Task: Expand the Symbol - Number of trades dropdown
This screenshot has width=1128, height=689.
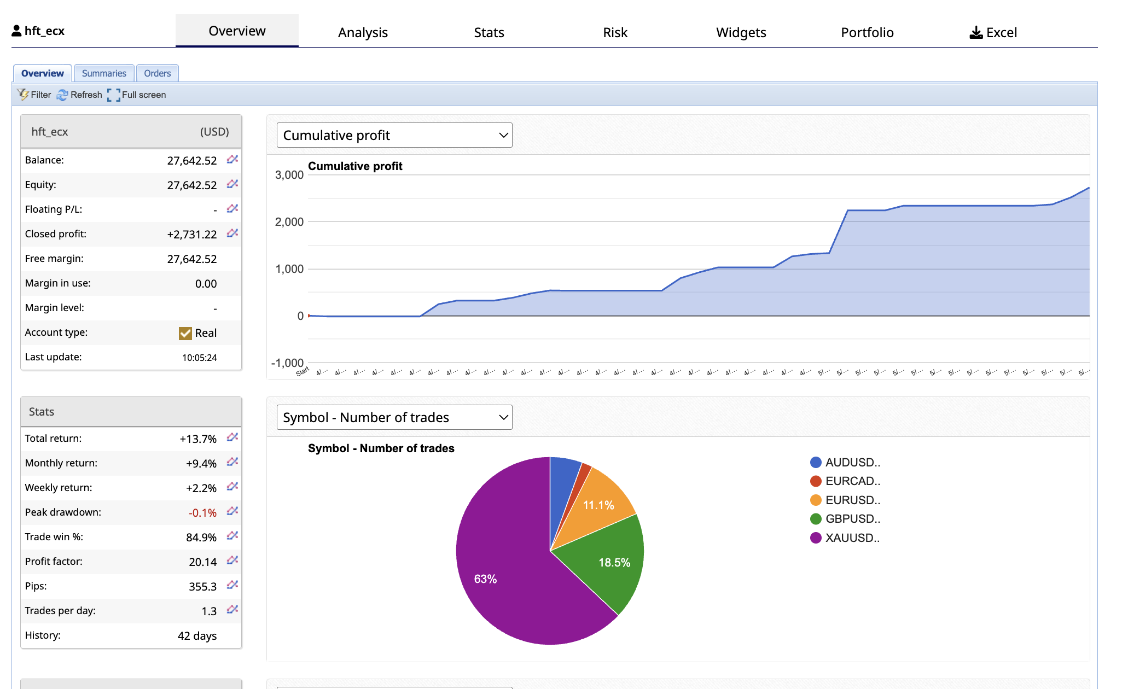Action: coord(394,417)
